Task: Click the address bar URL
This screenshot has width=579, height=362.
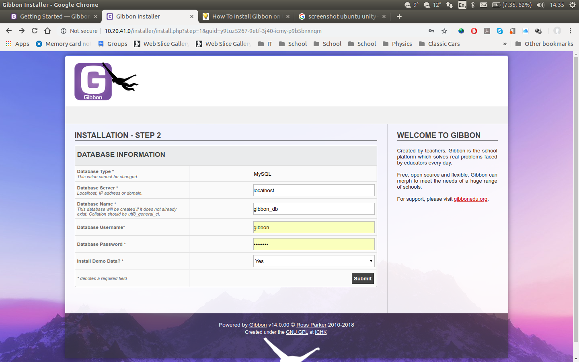Action: click(213, 31)
